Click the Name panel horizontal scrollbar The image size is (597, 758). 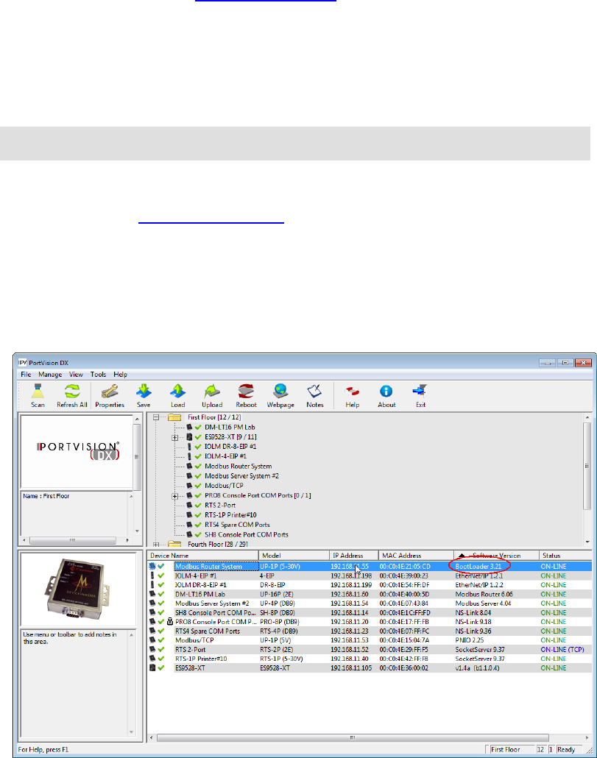[x=73, y=540]
